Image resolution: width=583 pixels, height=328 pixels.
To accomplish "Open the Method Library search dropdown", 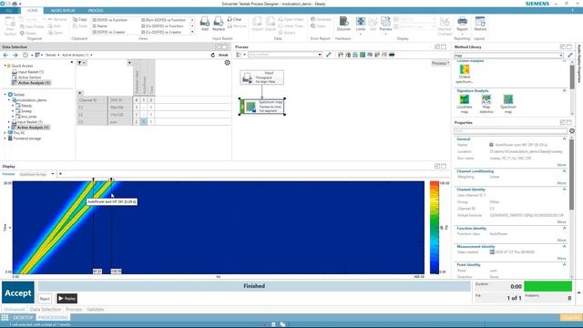I will pos(561,56).
